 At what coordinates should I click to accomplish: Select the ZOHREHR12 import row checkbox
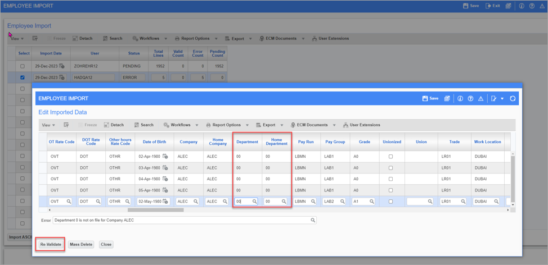[x=23, y=66]
